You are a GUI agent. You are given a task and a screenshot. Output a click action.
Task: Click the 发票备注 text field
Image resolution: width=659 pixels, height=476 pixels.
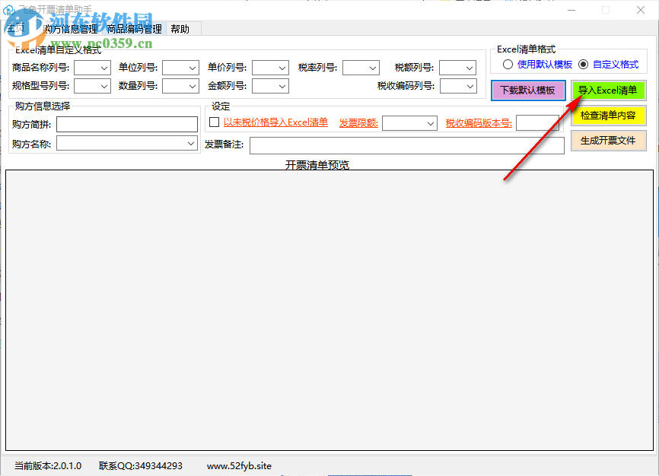(x=407, y=145)
